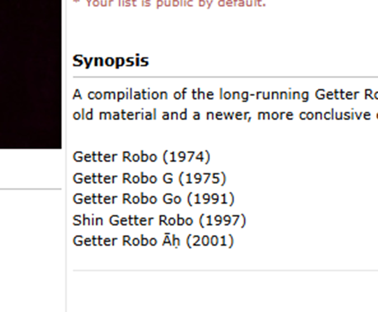
Task: Click the Getter Robo Go (1991) line
Action: [153, 199]
